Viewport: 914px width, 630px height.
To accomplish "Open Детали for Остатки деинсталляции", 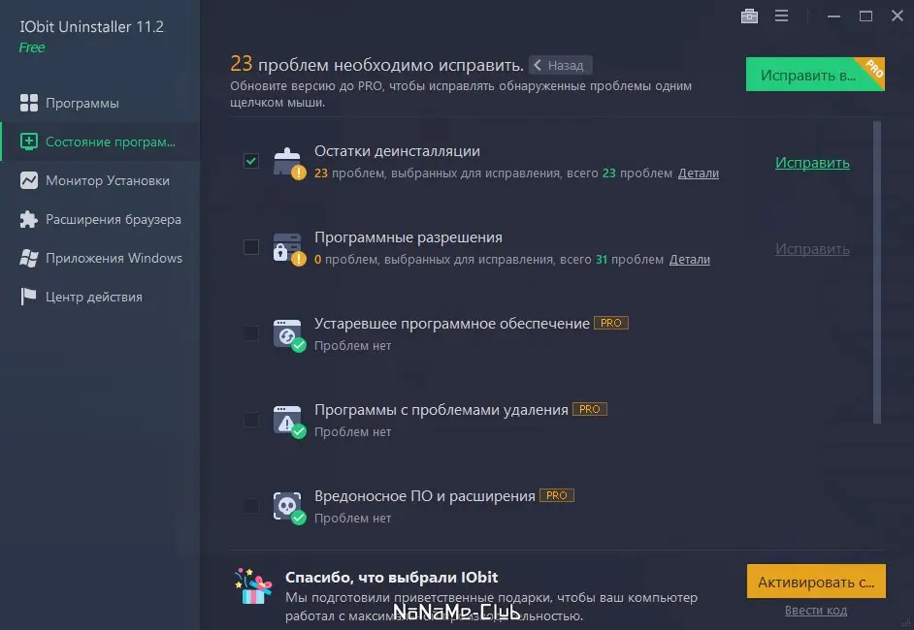I will (x=698, y=173).
